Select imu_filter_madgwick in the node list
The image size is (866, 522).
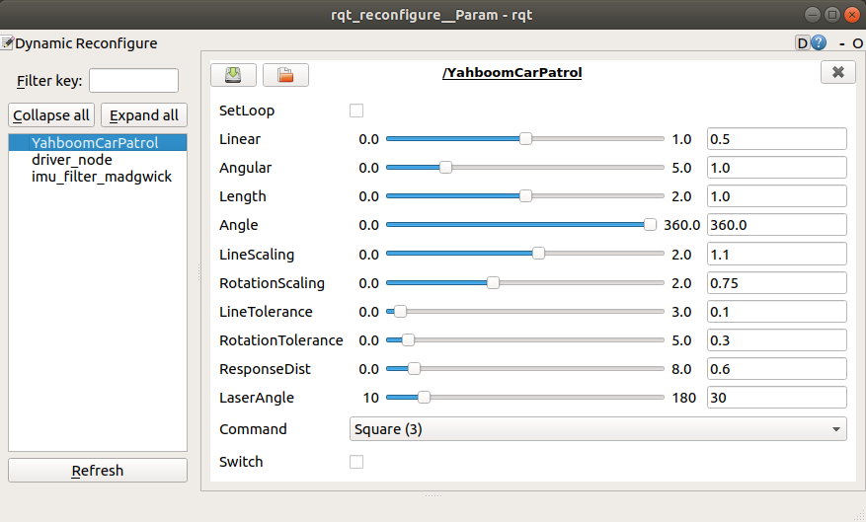click(x=102, y=177)
